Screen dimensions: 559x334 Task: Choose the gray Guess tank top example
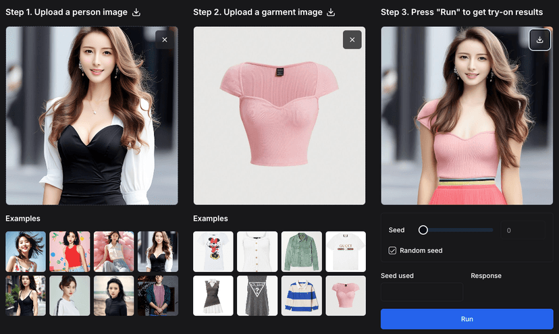(x=257, y=296)
